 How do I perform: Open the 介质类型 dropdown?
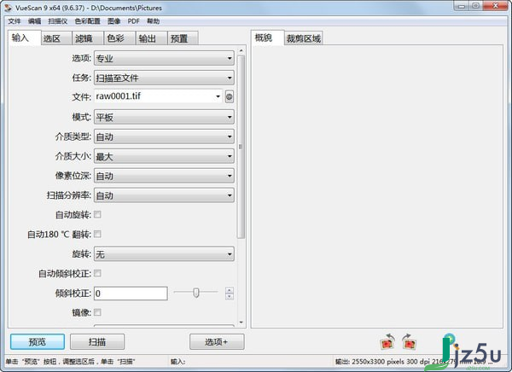[x=164, y=137]
